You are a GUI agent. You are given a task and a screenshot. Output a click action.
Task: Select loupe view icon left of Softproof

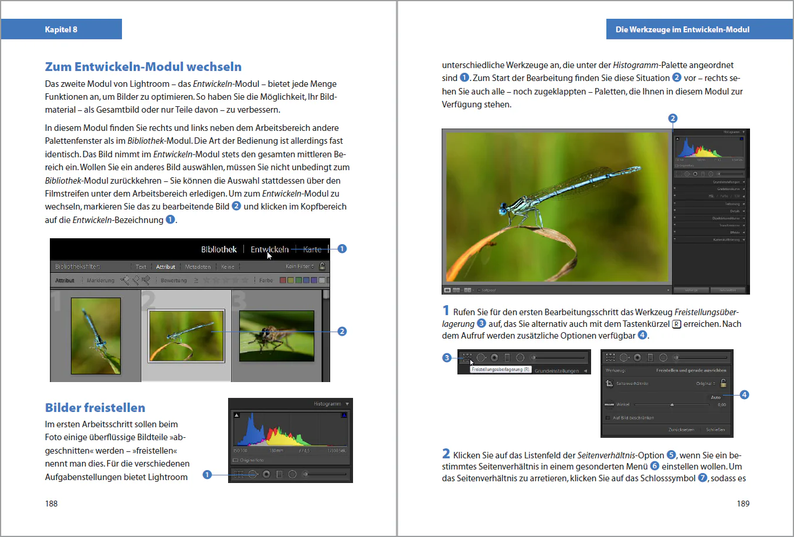[x=447, y=290]
